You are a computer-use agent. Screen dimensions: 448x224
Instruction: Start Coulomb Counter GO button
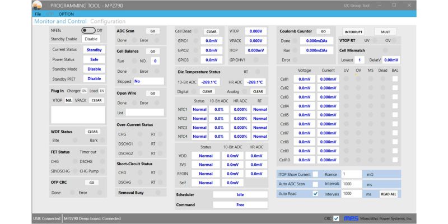coord(323,31)
